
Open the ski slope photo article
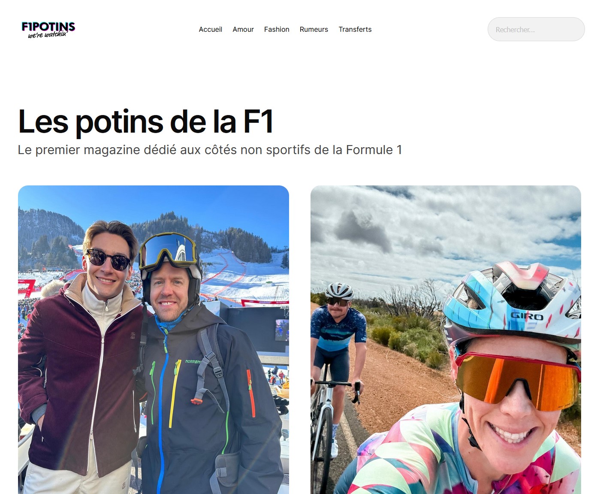[x=154, y=339]
